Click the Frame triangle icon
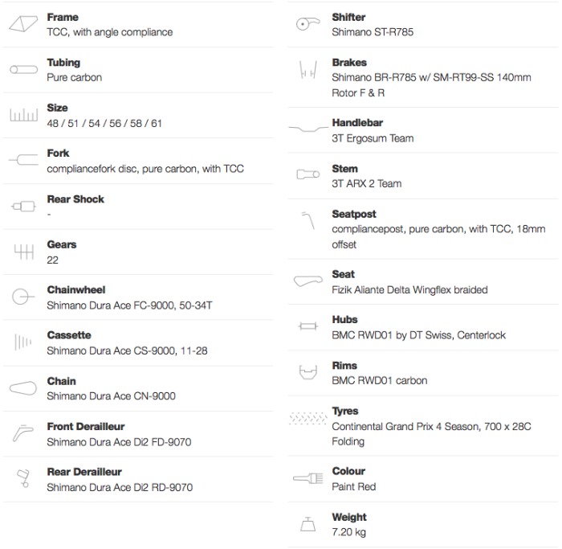 pos(23,24)
